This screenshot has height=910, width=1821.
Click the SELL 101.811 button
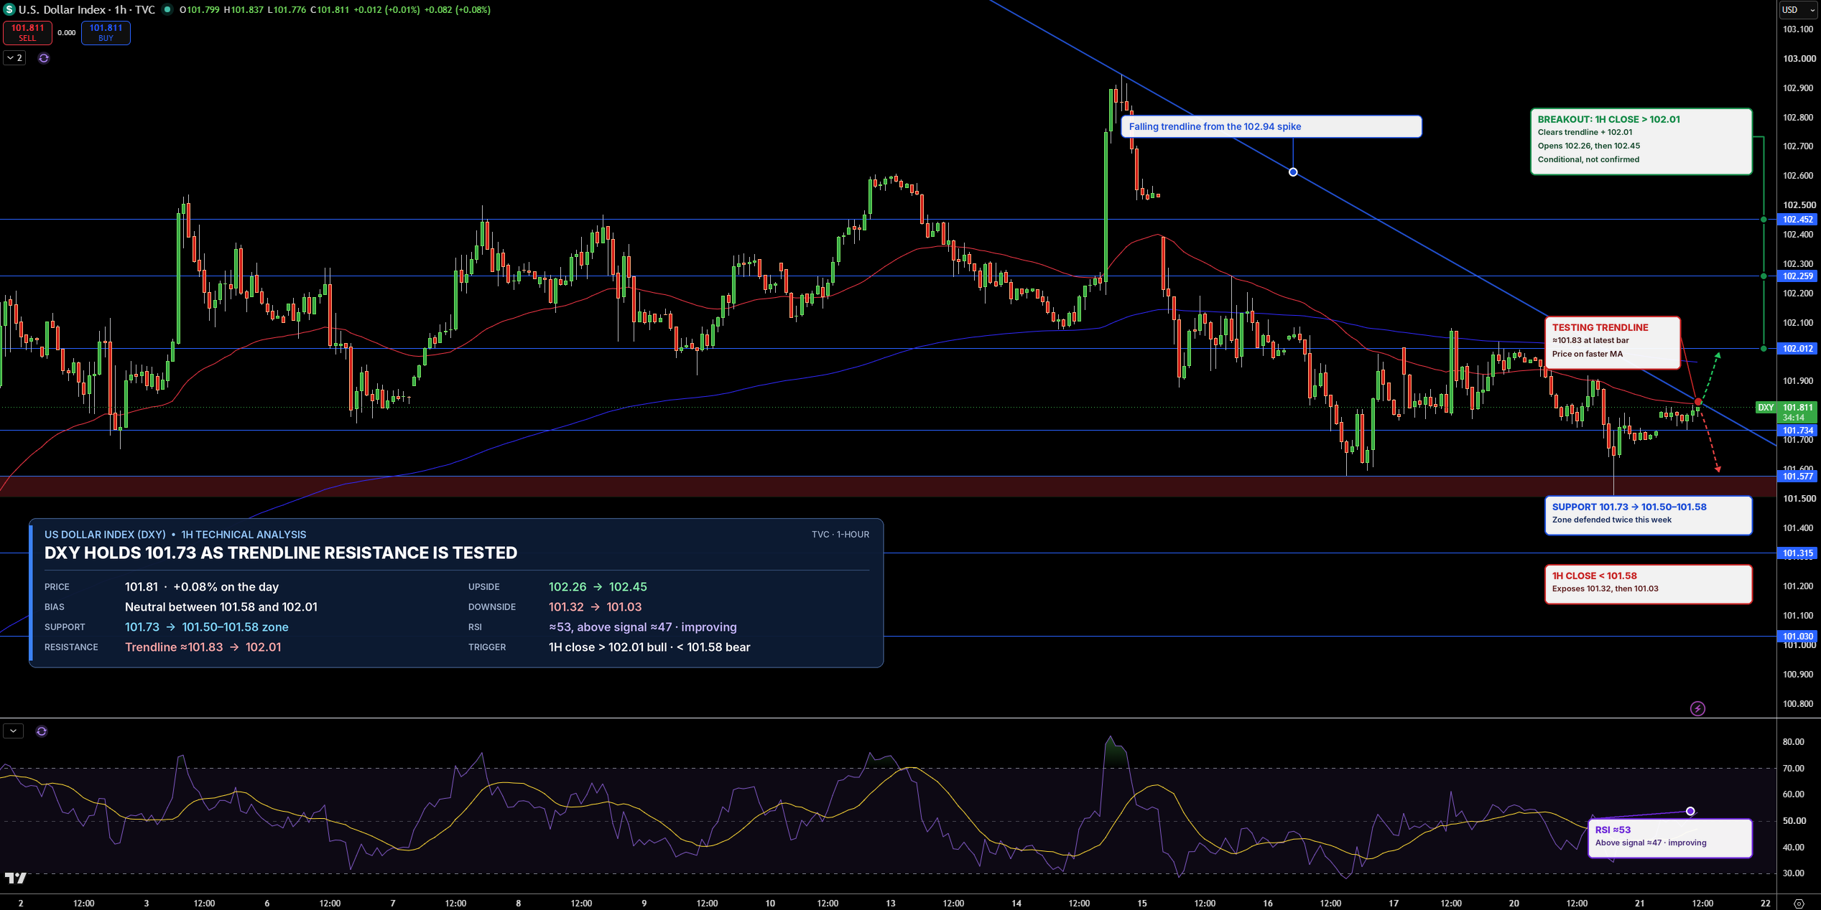pyautogui.click(x=27, y=32)
